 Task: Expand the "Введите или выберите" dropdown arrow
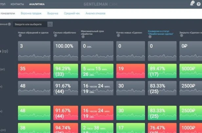[50, 24]
